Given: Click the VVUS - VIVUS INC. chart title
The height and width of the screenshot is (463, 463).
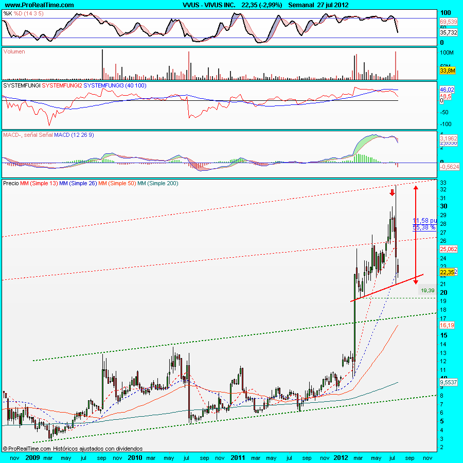Looking at the screenshot, I should point(209,5).
